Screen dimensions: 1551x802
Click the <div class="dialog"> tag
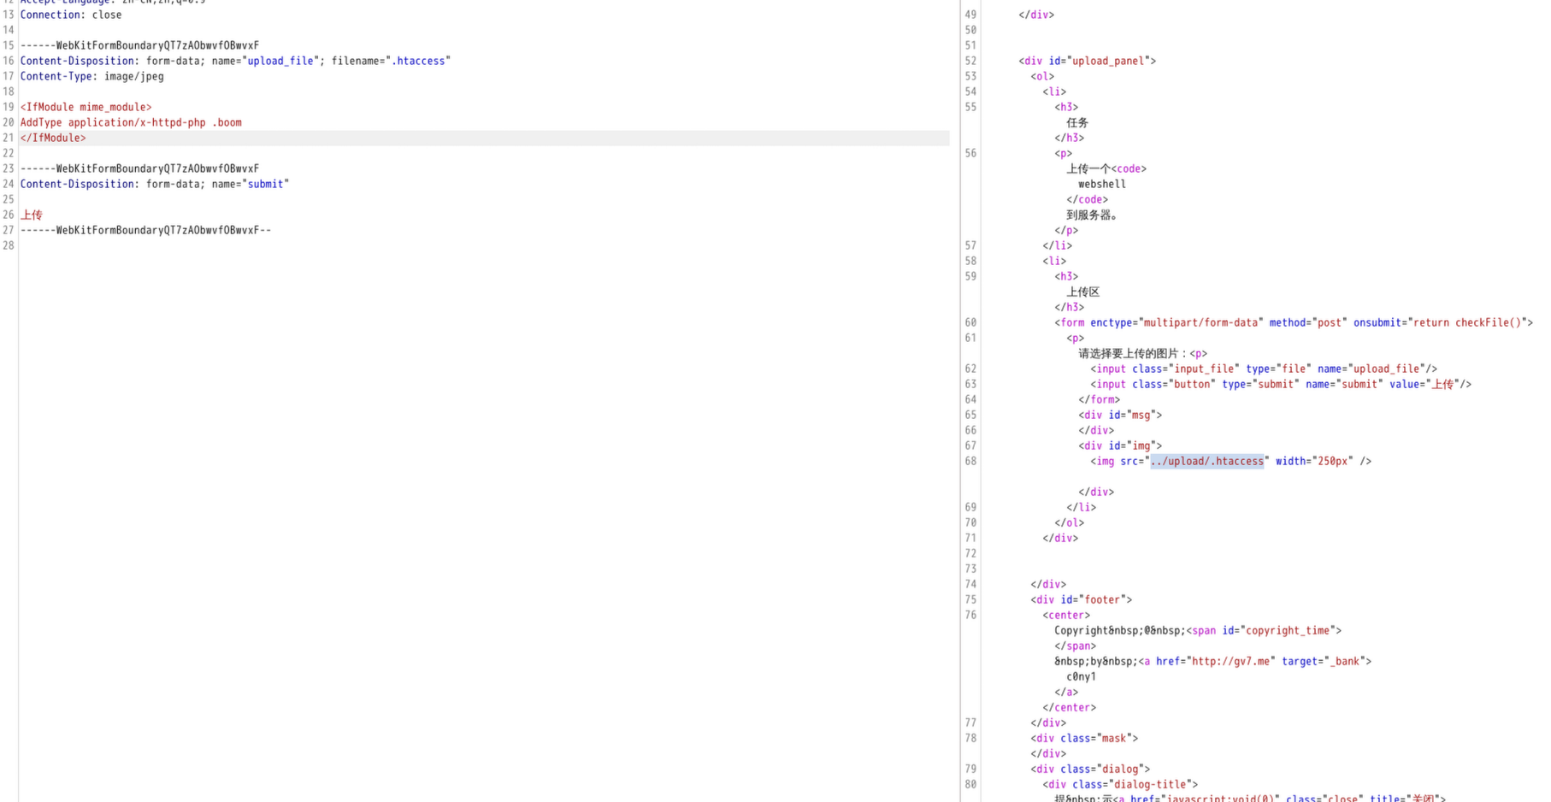coord(1090,769)
